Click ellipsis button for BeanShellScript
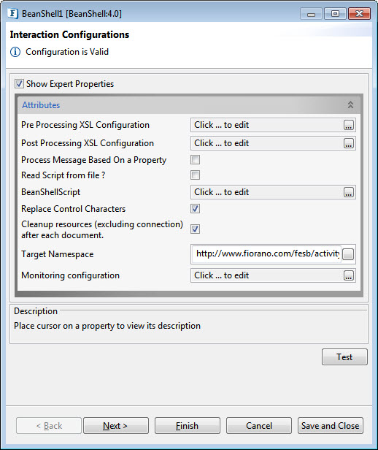The image size is (378, 450). tap(349, 192)
